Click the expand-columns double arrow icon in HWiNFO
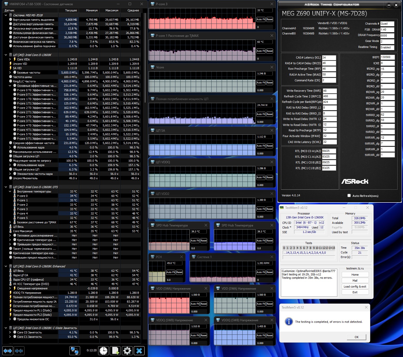The image size is (403, 357). pos(8,351)
